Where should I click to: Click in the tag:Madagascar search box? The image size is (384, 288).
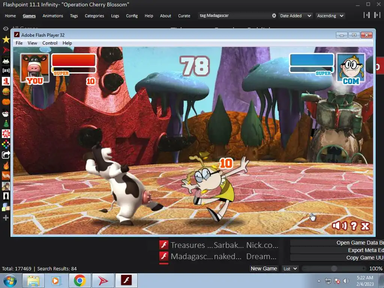(x=235, y=16)
